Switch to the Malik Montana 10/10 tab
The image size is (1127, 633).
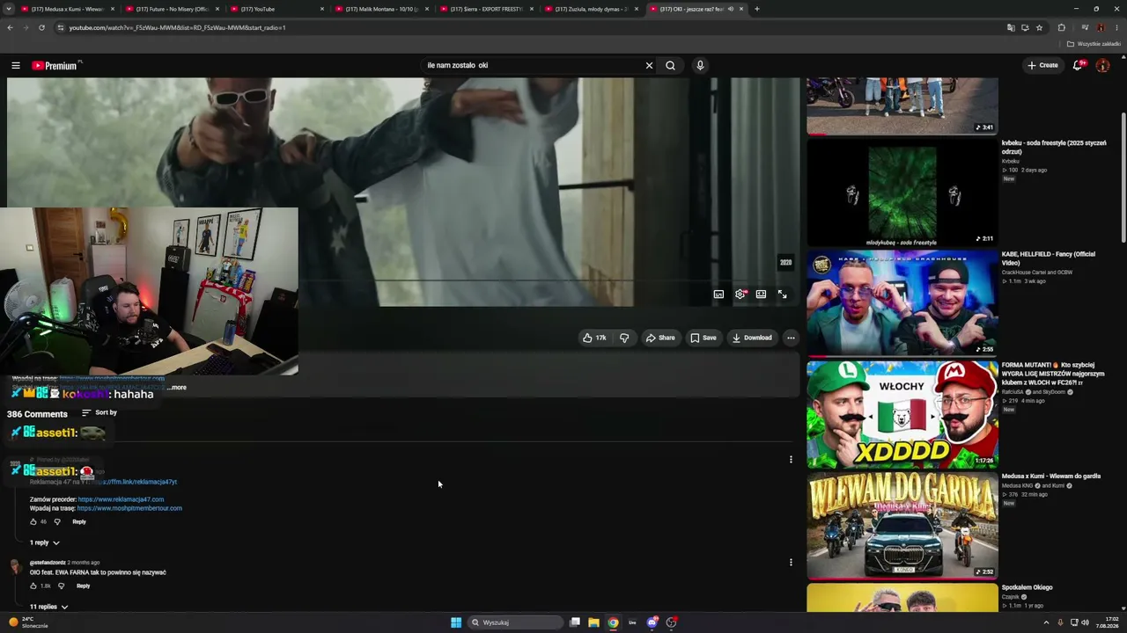(381, 9)
